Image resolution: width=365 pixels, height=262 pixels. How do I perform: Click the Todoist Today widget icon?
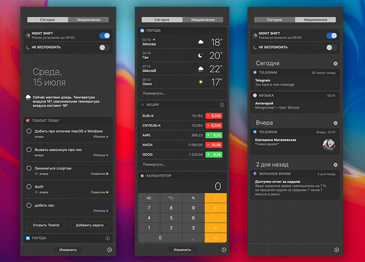coord(28,121)
